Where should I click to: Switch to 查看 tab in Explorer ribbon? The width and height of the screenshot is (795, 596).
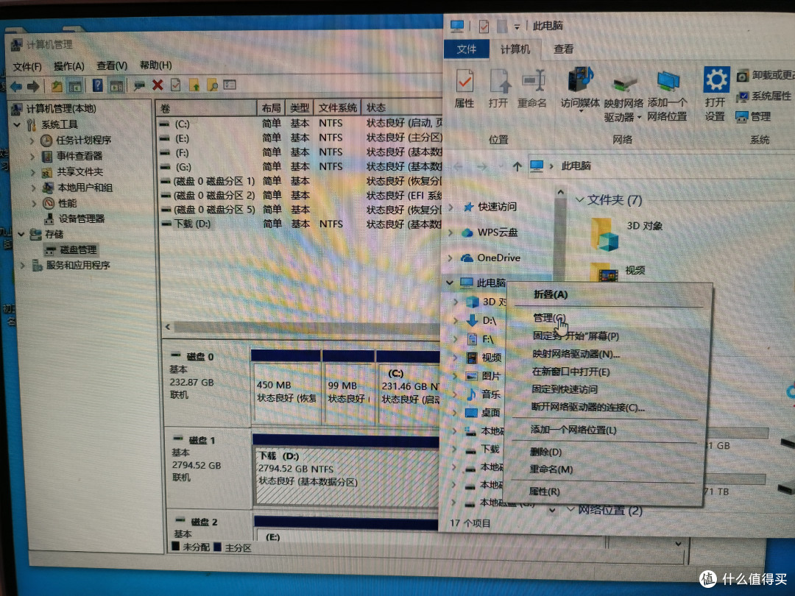pos(563,49)
